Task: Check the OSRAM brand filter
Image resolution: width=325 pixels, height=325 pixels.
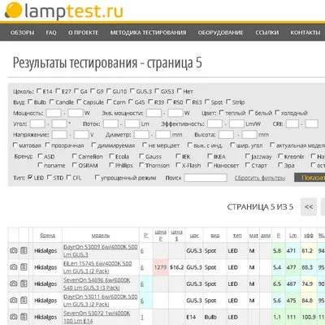Action: [75, 165]
